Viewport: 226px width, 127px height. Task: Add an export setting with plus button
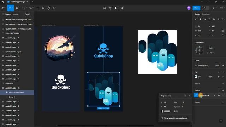[x=223, y=102]
